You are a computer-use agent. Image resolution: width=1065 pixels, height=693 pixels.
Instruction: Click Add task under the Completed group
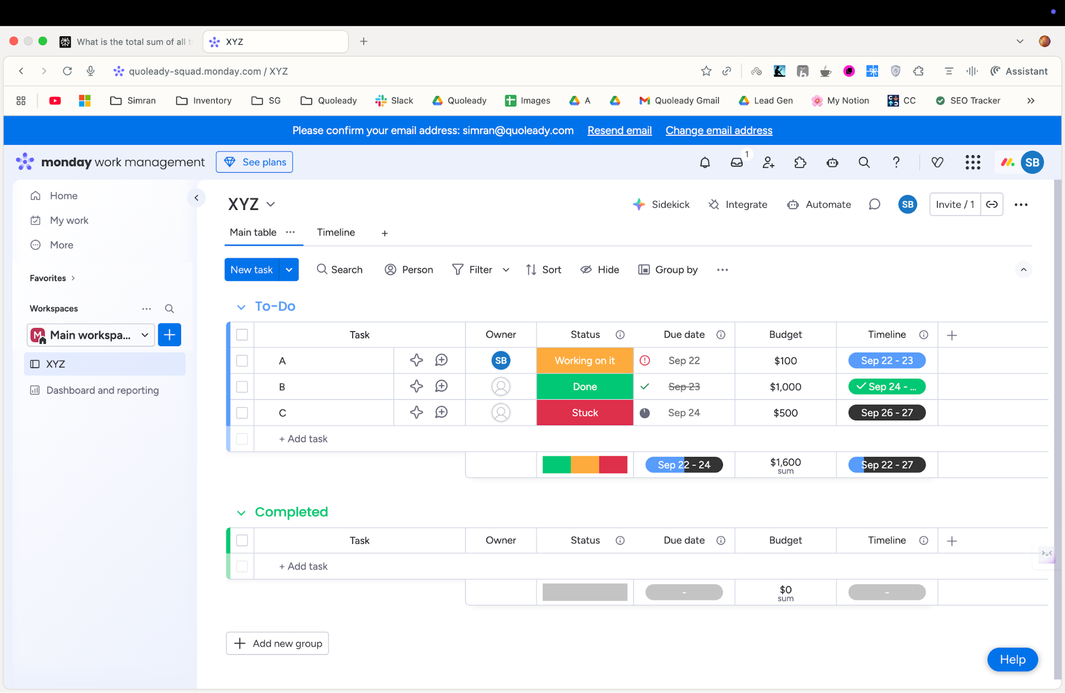click(303, 566)
